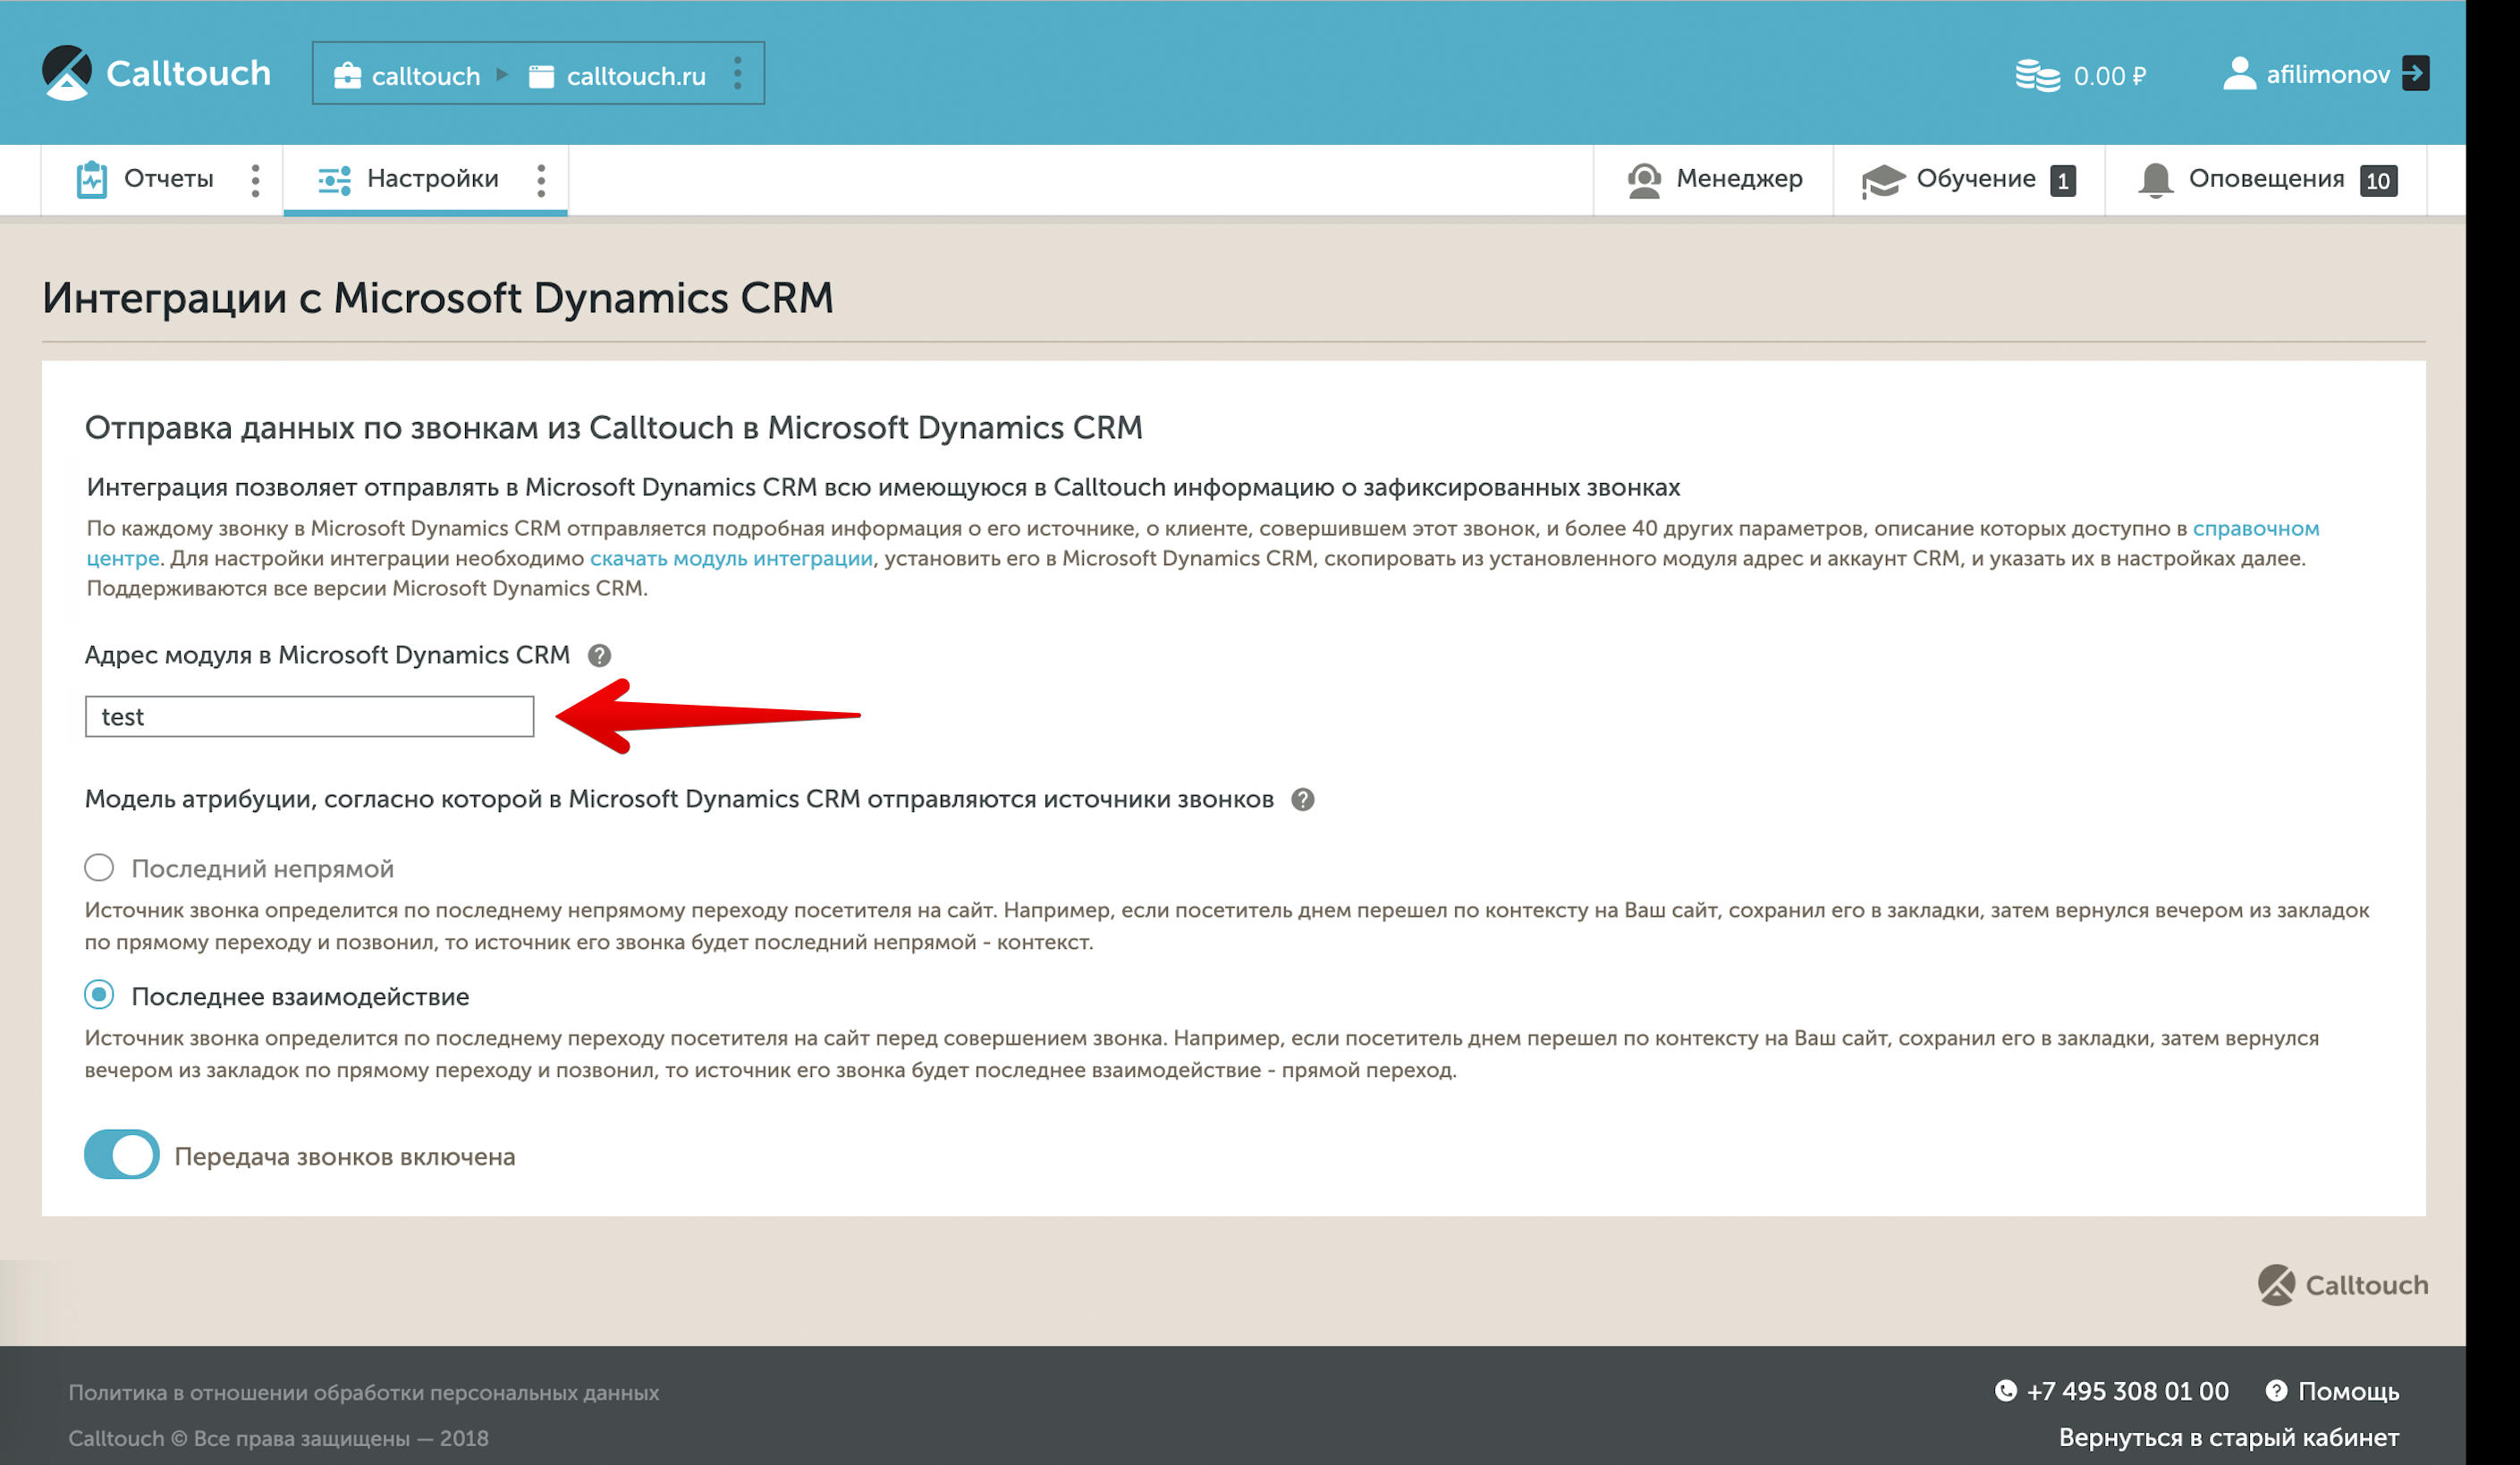The width and height of the screenshot is (2520, 1465).
Task: Click the footer Calltouch logo
Action: pos(2342,1285)
